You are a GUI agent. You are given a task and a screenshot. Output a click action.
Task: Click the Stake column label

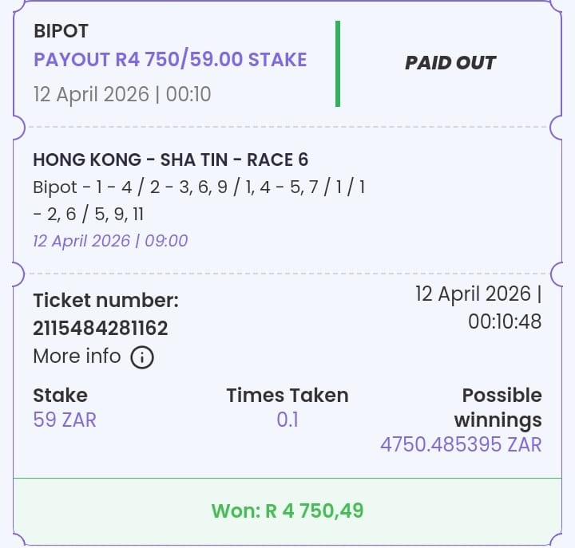tap(60, 396)
